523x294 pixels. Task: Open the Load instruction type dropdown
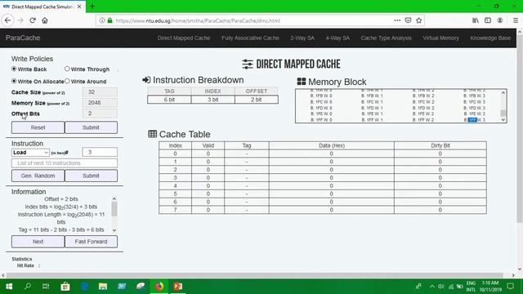[30, 153]
